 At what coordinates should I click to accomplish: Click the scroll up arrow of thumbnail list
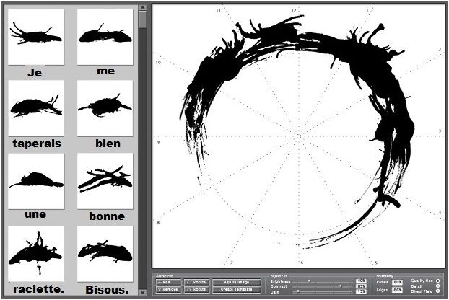coord(142,7)
